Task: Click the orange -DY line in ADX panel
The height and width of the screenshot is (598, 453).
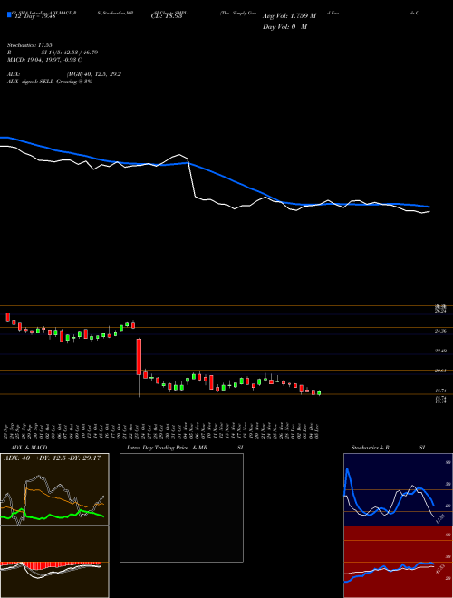Action: click(x=53, y=495)
